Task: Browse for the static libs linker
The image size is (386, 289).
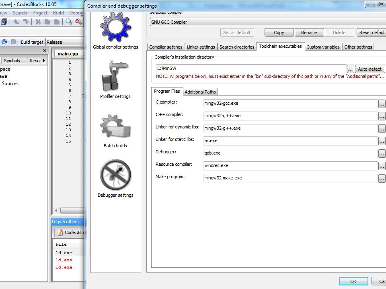Action: coord(382,141)
